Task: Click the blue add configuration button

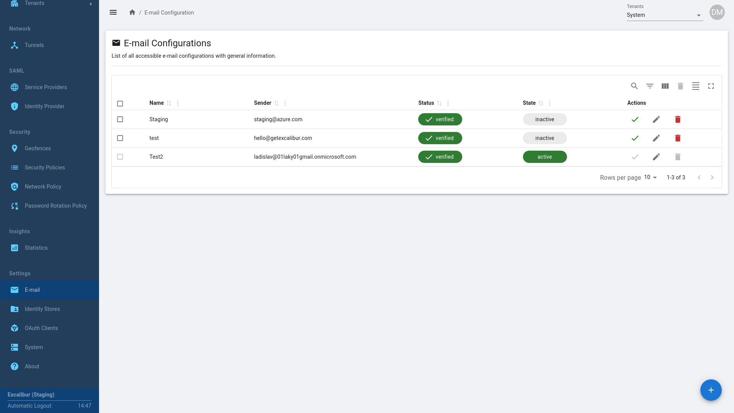Action: coord(711,390)
